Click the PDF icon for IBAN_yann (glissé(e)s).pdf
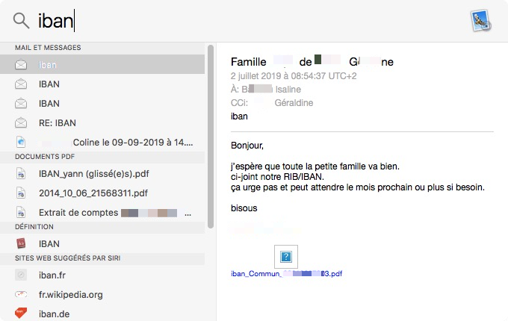The height and width of the screenshot is (321, 508). (21, 174)
